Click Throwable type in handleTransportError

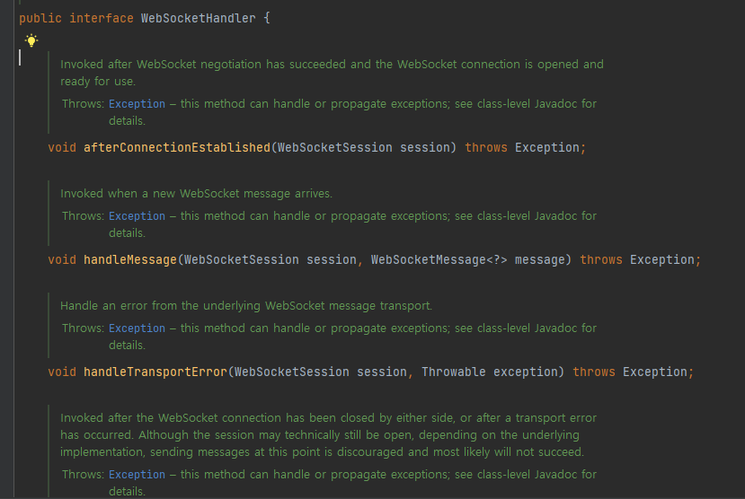pyautogui.click(x=454, y=372)
